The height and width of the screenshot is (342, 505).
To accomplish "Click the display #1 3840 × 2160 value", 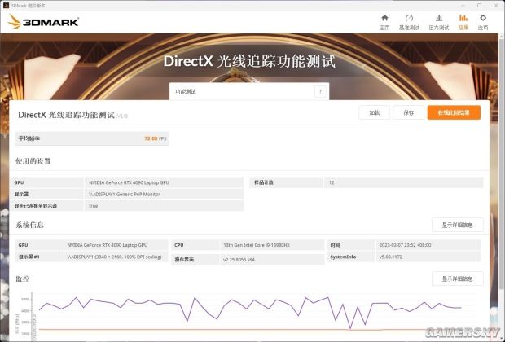I will 114,256.
